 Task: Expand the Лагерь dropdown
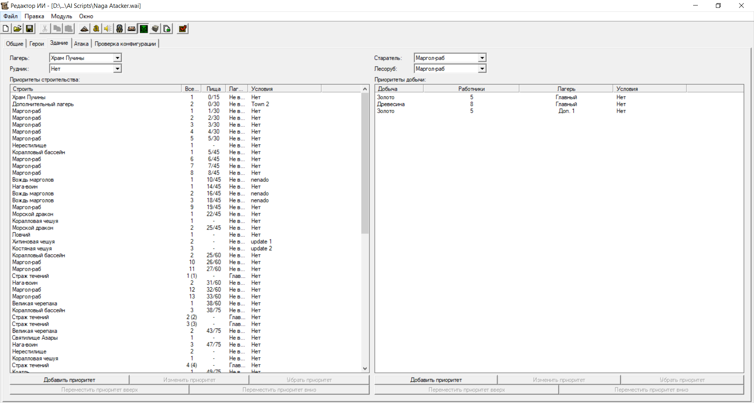tap(117, 58)
